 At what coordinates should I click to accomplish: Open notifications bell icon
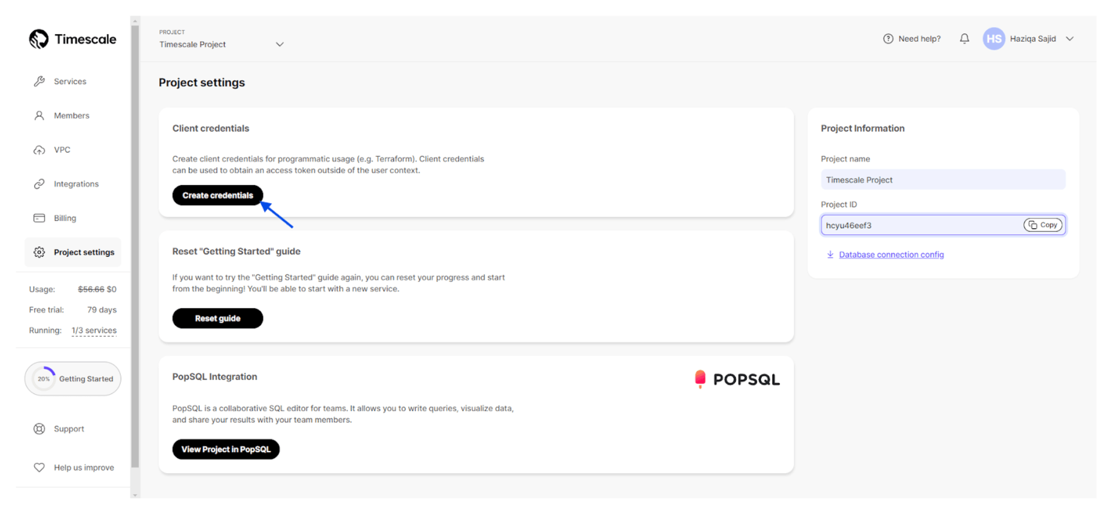[x=964, y=39]
